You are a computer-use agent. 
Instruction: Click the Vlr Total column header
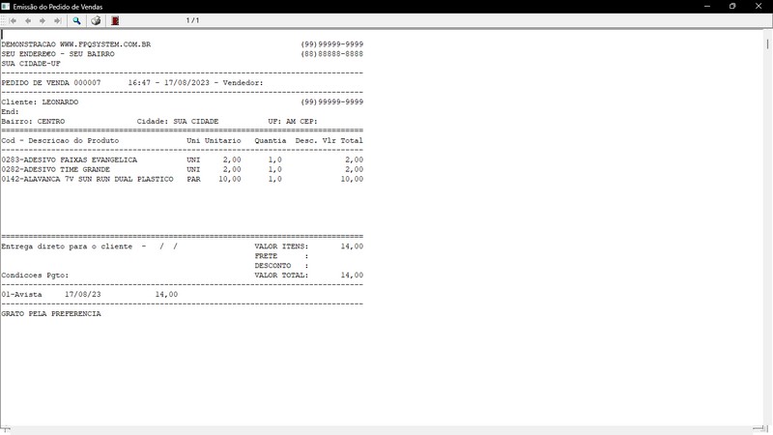(x=343, y=140)
